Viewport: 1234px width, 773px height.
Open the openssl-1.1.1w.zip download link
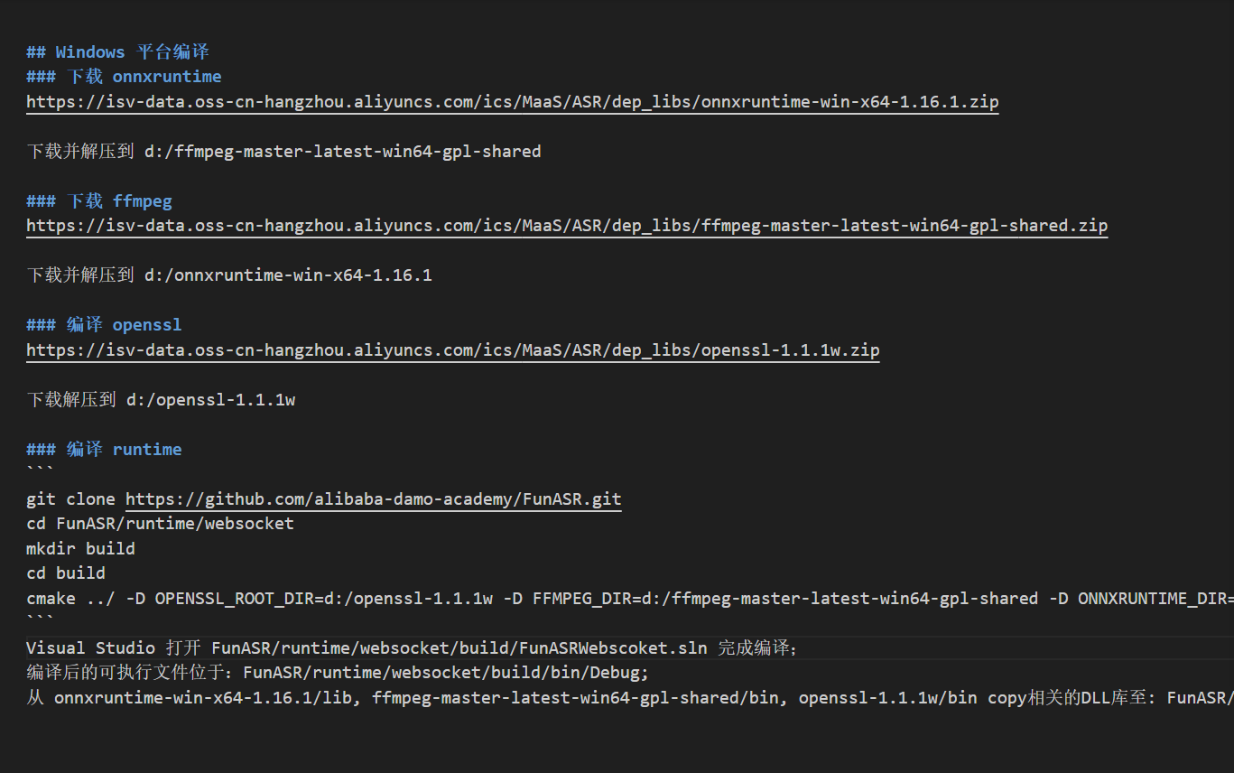coord(453,350)
